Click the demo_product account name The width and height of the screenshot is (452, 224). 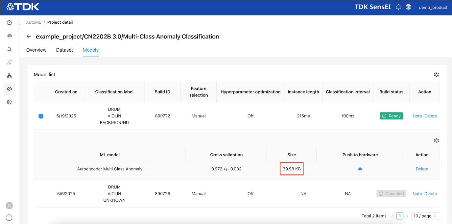coord(433,7)
